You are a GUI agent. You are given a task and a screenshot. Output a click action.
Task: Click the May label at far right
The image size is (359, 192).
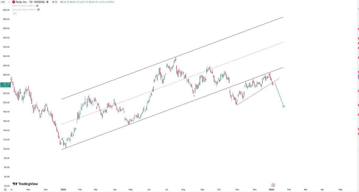341,190
